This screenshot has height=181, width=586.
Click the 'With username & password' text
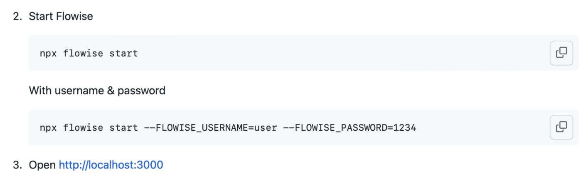[97, 90]
